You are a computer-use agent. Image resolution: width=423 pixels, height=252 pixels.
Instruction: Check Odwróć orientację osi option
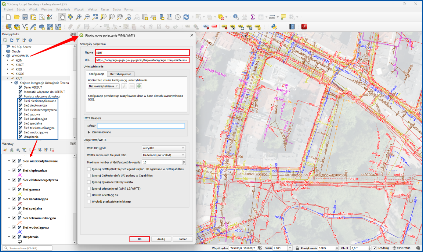tap(89, 195)
